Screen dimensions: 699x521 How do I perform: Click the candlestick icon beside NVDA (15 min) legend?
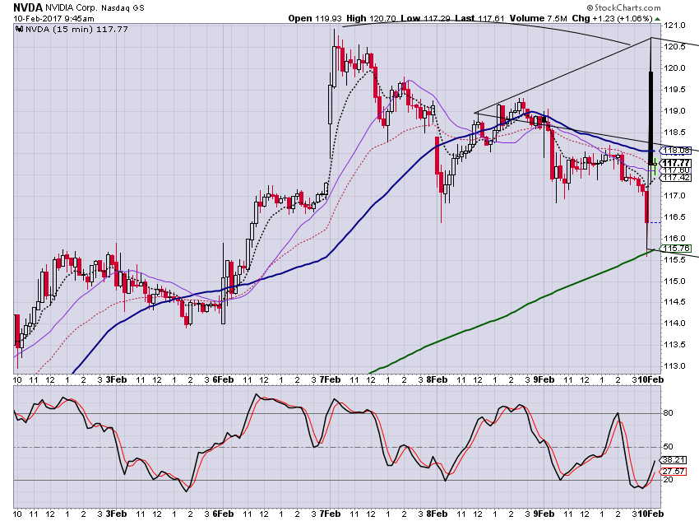tap(19, 30)
